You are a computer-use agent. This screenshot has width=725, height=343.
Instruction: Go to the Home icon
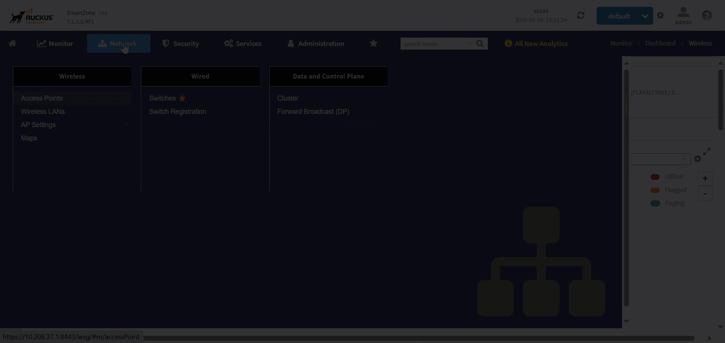[13, 43]
